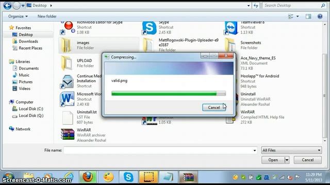Open the help icon
This screenshot has height=185, width=330.
click(320, 16)
